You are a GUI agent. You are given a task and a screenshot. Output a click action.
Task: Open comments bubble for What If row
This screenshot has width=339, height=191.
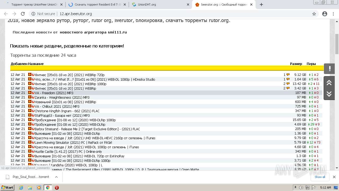288,79
